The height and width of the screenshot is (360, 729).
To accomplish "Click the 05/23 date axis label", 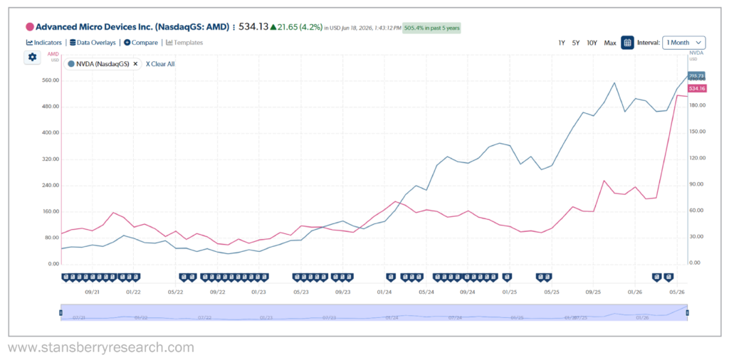I will 301,292.
